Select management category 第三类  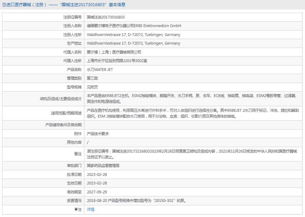(x=92, y=78)
